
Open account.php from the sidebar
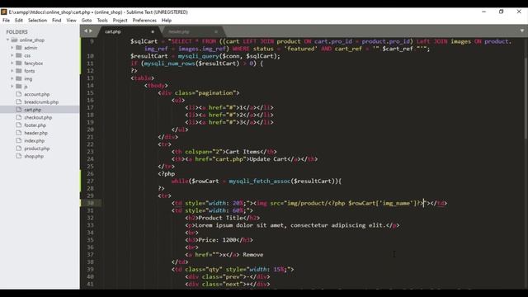[36, 94]
